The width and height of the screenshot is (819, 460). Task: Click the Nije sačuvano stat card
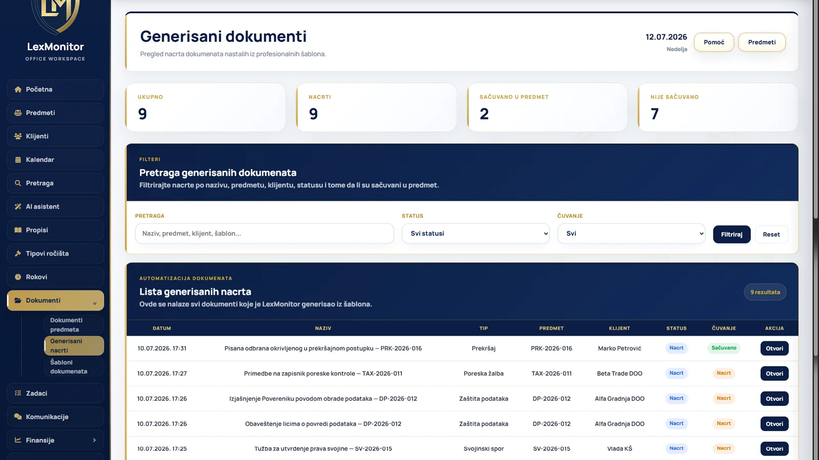718,107
